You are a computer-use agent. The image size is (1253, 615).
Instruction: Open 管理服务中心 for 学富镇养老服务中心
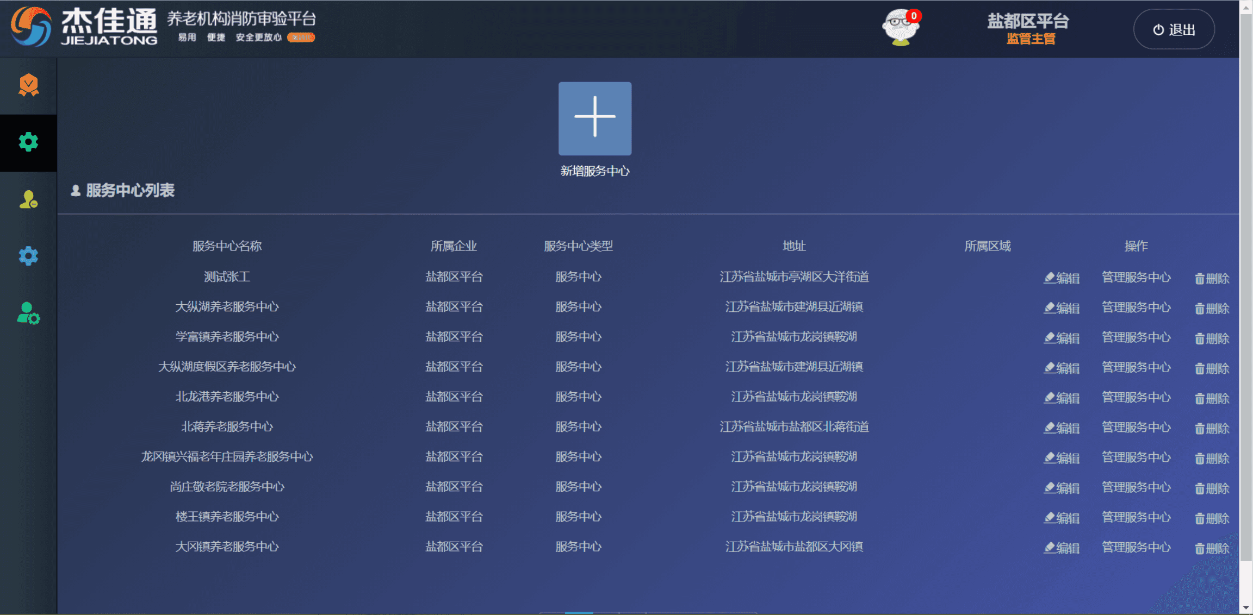[x=1136, y=337]
